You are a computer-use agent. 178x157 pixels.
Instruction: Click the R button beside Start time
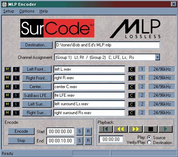pos(88,131)
